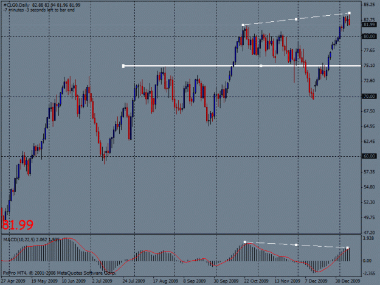Select the left handle of the horizontal 75.10 line

coord(123,66)
